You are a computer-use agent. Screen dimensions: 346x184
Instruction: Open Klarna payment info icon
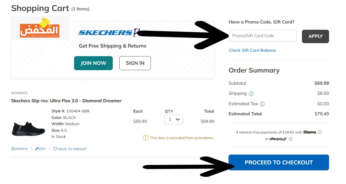click(x=320, y=132)
